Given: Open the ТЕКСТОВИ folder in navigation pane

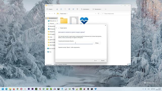Looking at the screenshot, I should click(x=52, y=45).
